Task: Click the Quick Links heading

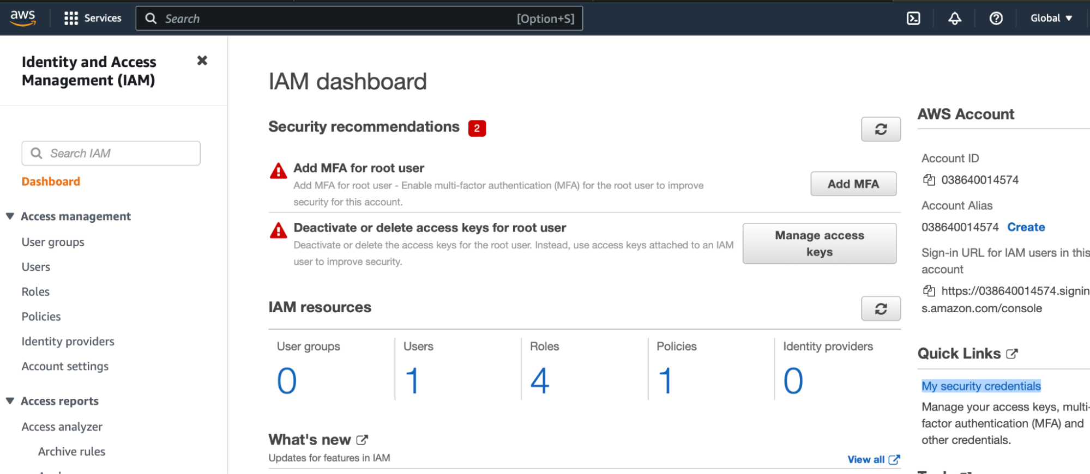Action: [959, 354]
